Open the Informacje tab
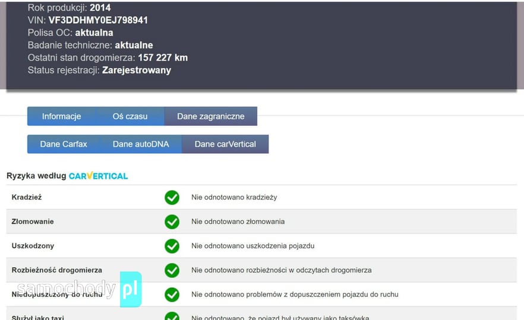 point(62,116)
